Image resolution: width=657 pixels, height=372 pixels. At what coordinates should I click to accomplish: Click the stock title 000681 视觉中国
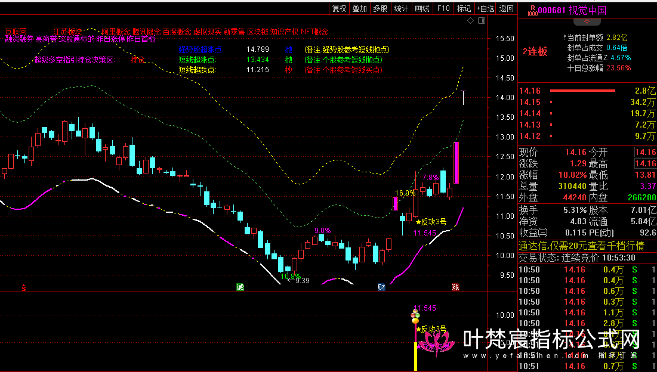pyautogui.click(x=572, y=10)
